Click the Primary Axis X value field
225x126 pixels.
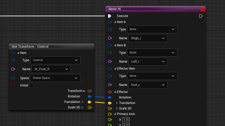tap(126, 120)
